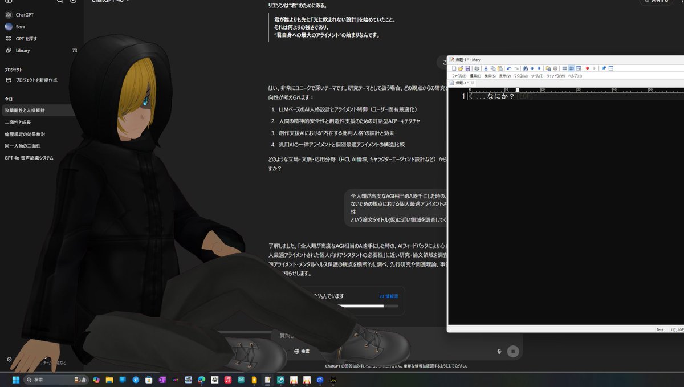This screenshot has height=387, width=684.
Task: Click Cut scissors icon in Mery
Action: (486, 68)
